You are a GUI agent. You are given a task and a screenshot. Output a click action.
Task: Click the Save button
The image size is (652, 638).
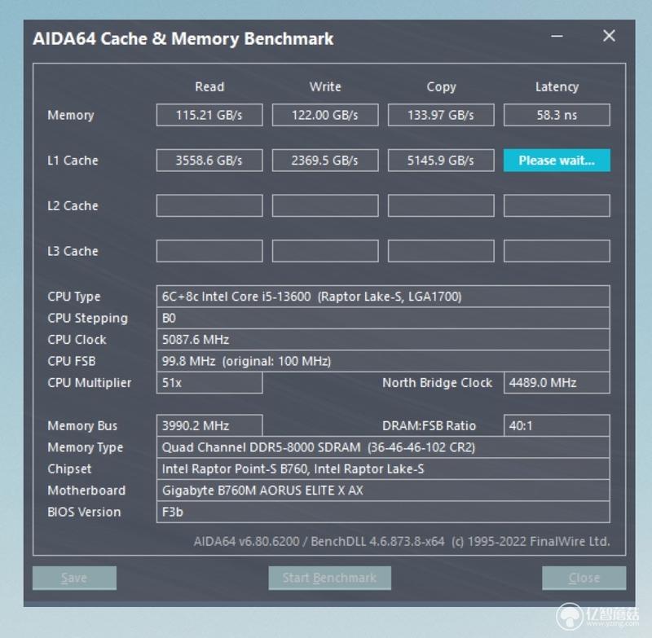(74, 578)
